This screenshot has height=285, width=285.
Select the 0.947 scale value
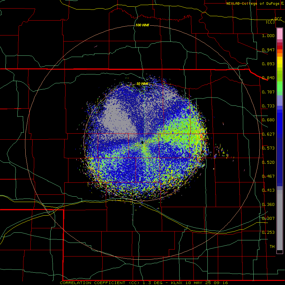coord(268,50)
